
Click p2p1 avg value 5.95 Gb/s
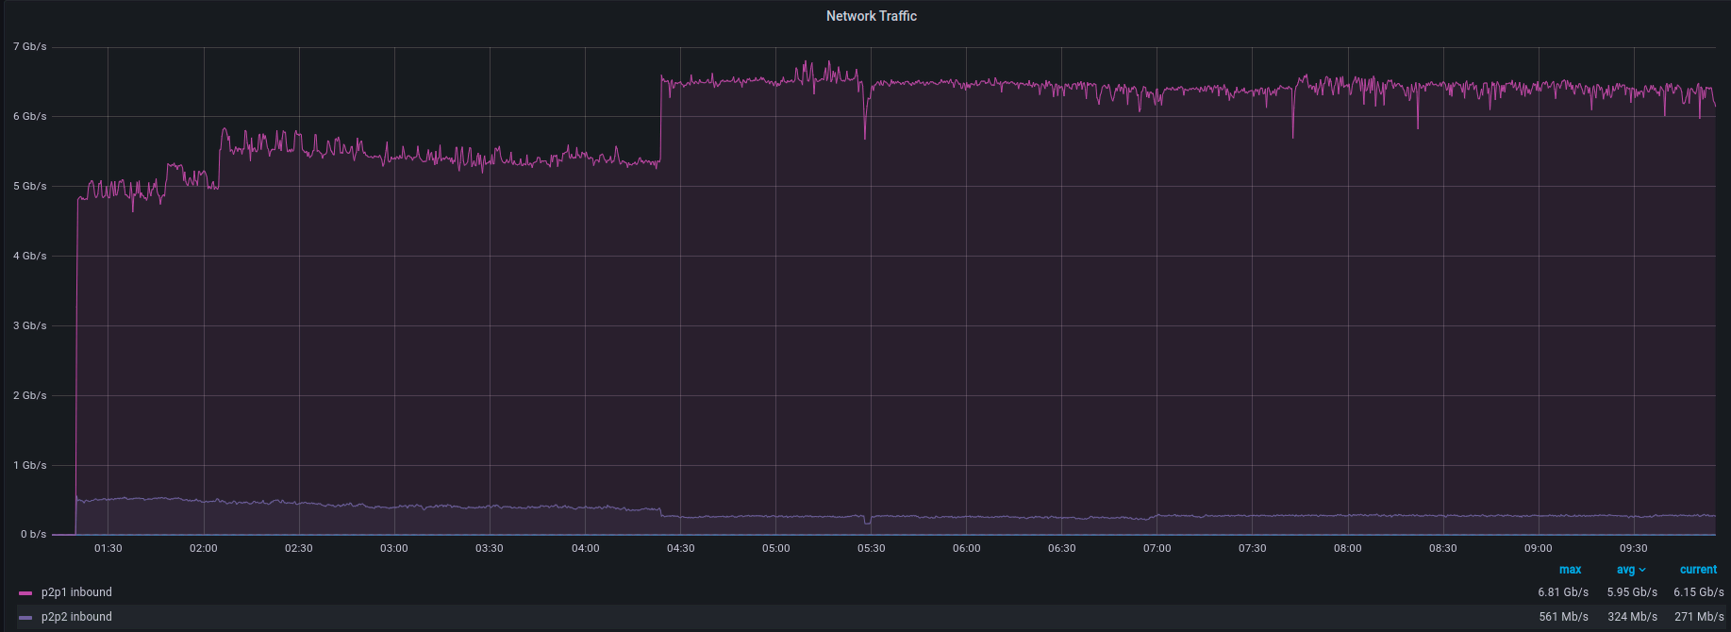tap(1632, 592)
